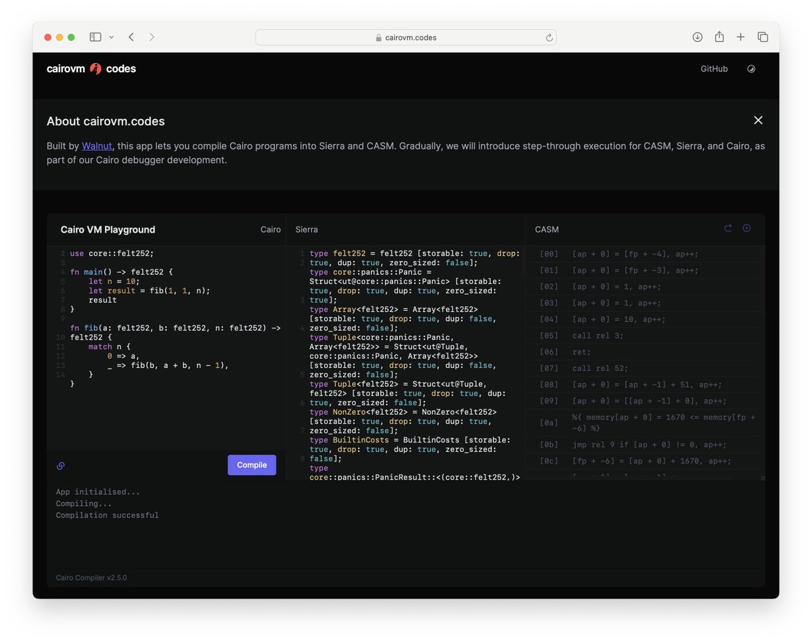This screenshot has width=812, height=642.
Task: Click the 'Compilation successful' log line
Action: [108, 515]
